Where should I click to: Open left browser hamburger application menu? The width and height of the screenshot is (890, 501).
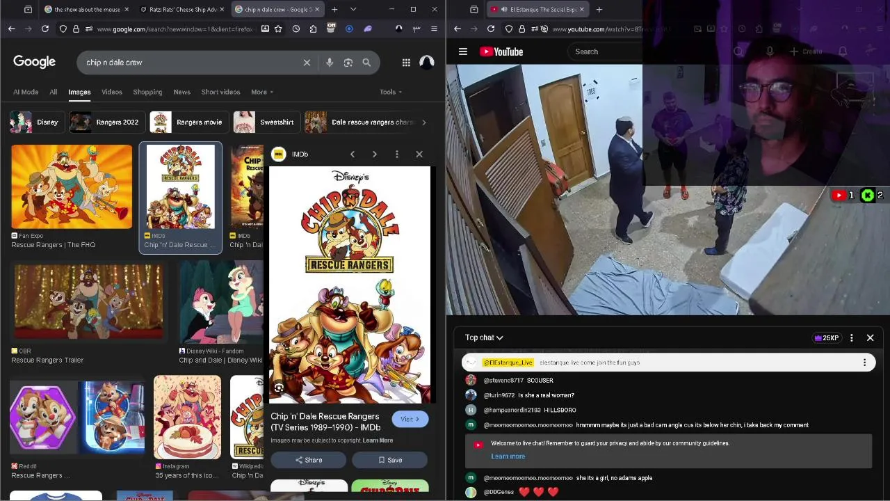click(x=434, y=29)
